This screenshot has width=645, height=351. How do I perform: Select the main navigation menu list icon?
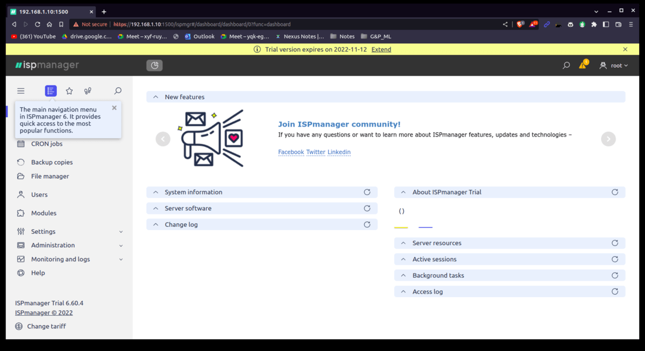tap(50, 91)
